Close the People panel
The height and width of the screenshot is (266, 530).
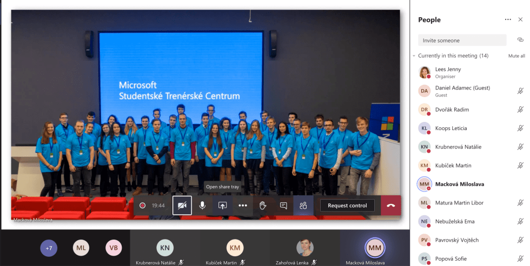point(520,19)
